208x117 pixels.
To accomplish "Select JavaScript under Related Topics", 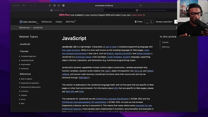I will click(x=25, y=44).
